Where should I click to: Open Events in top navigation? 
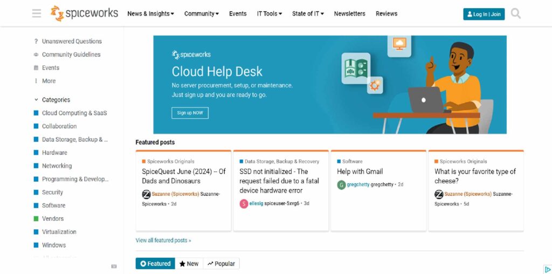point(238,13)
